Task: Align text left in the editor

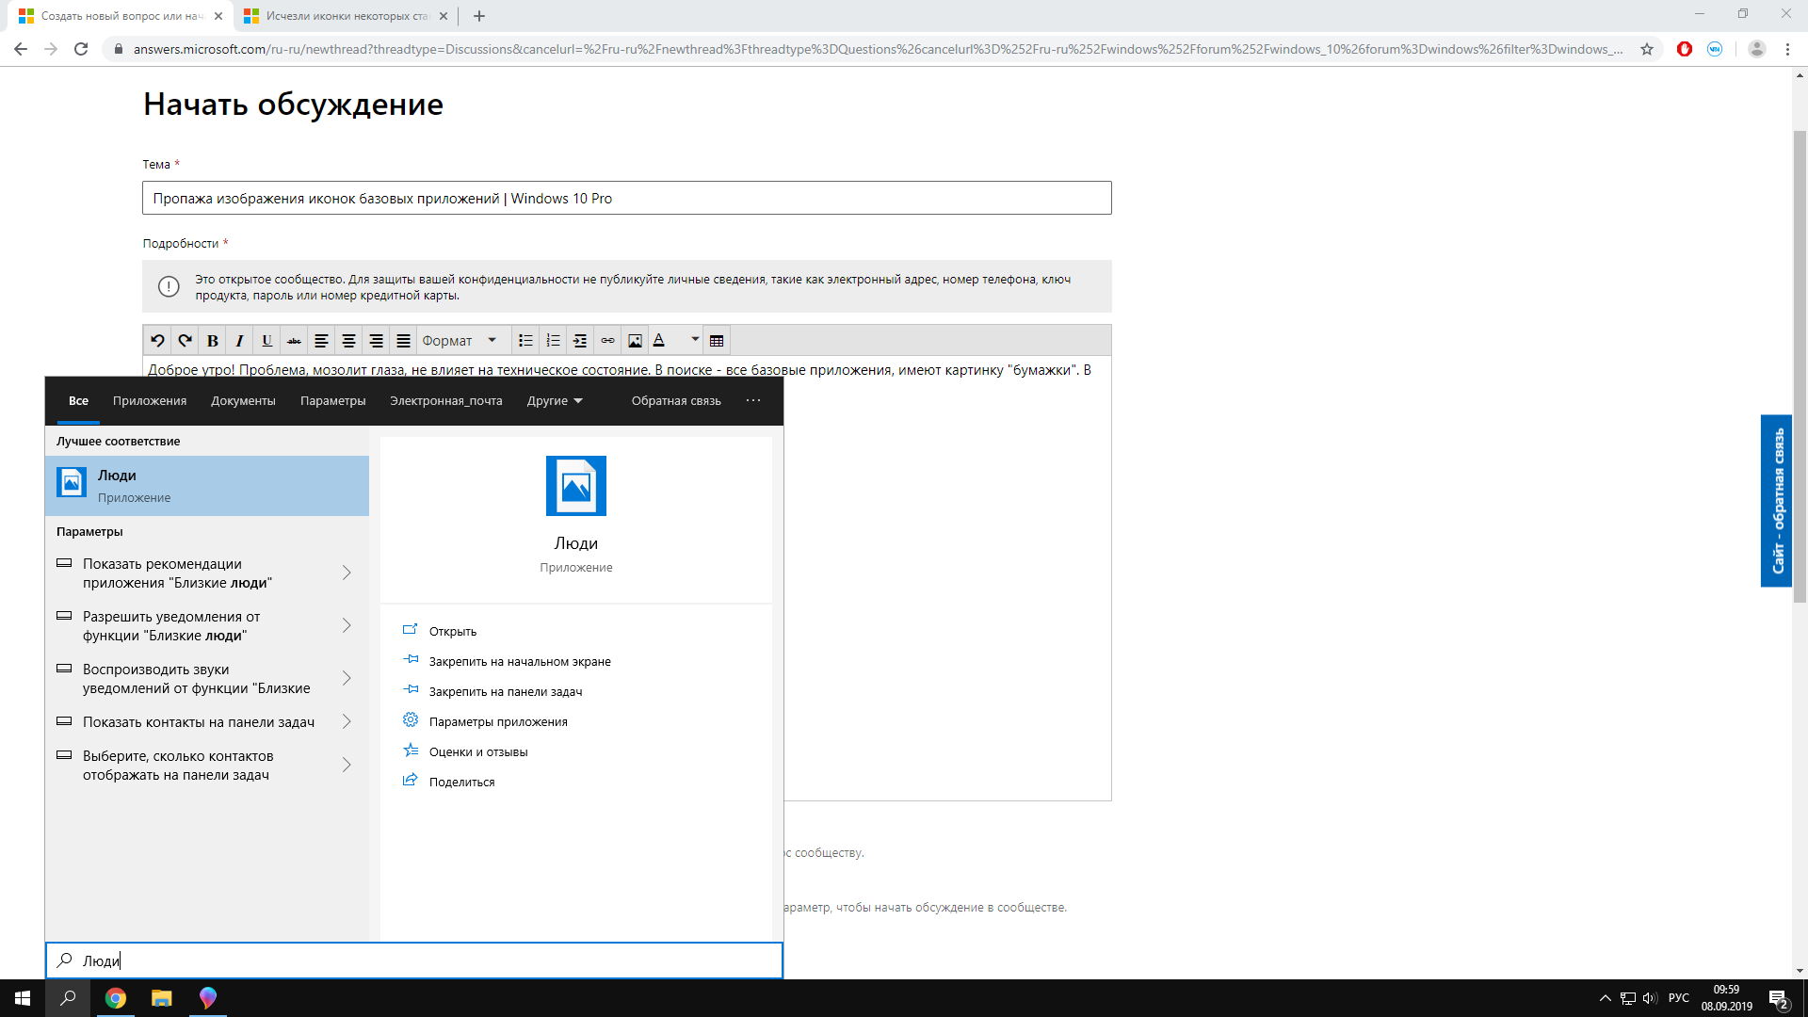Action: coord(321,341)
